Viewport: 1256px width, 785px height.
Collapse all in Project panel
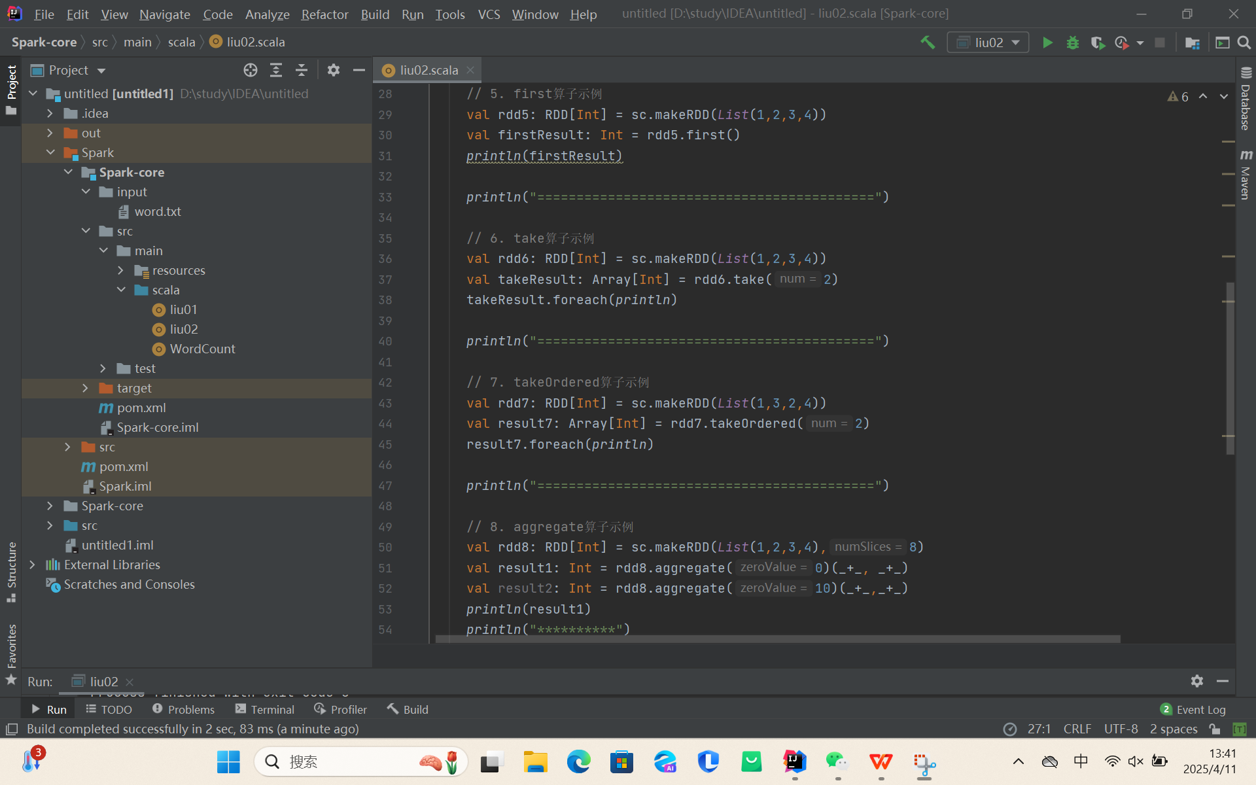tap(302, 70)
